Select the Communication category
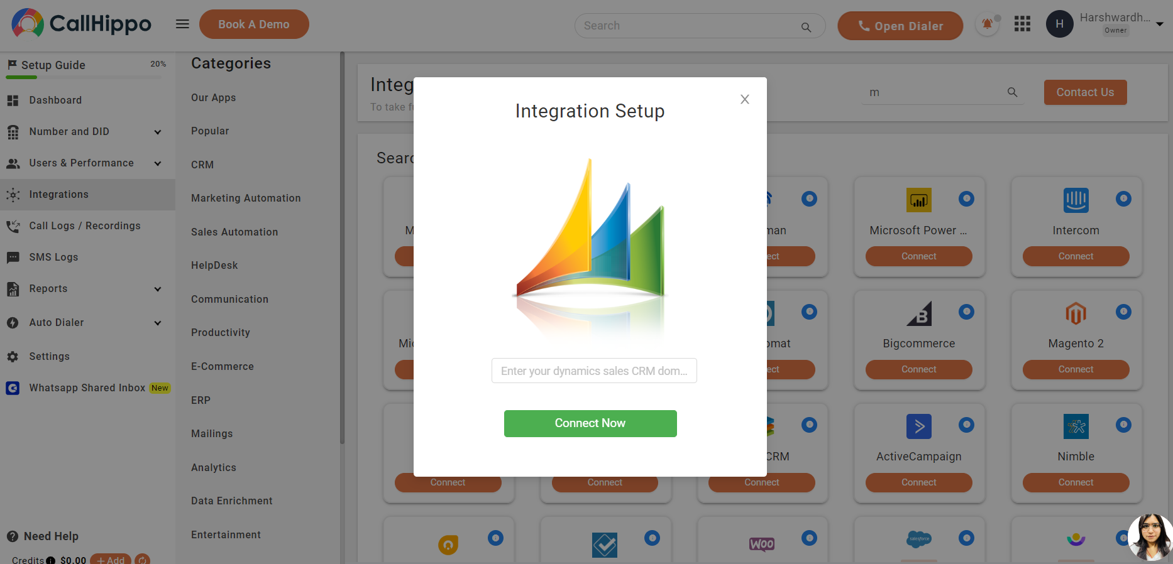This screenshot has width=1173, height=564. (x=229, y=299)
